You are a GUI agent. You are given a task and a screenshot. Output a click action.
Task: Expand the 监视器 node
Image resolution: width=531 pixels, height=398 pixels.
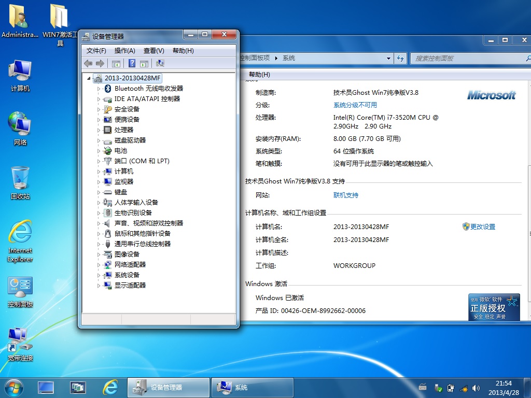(99, 182)
